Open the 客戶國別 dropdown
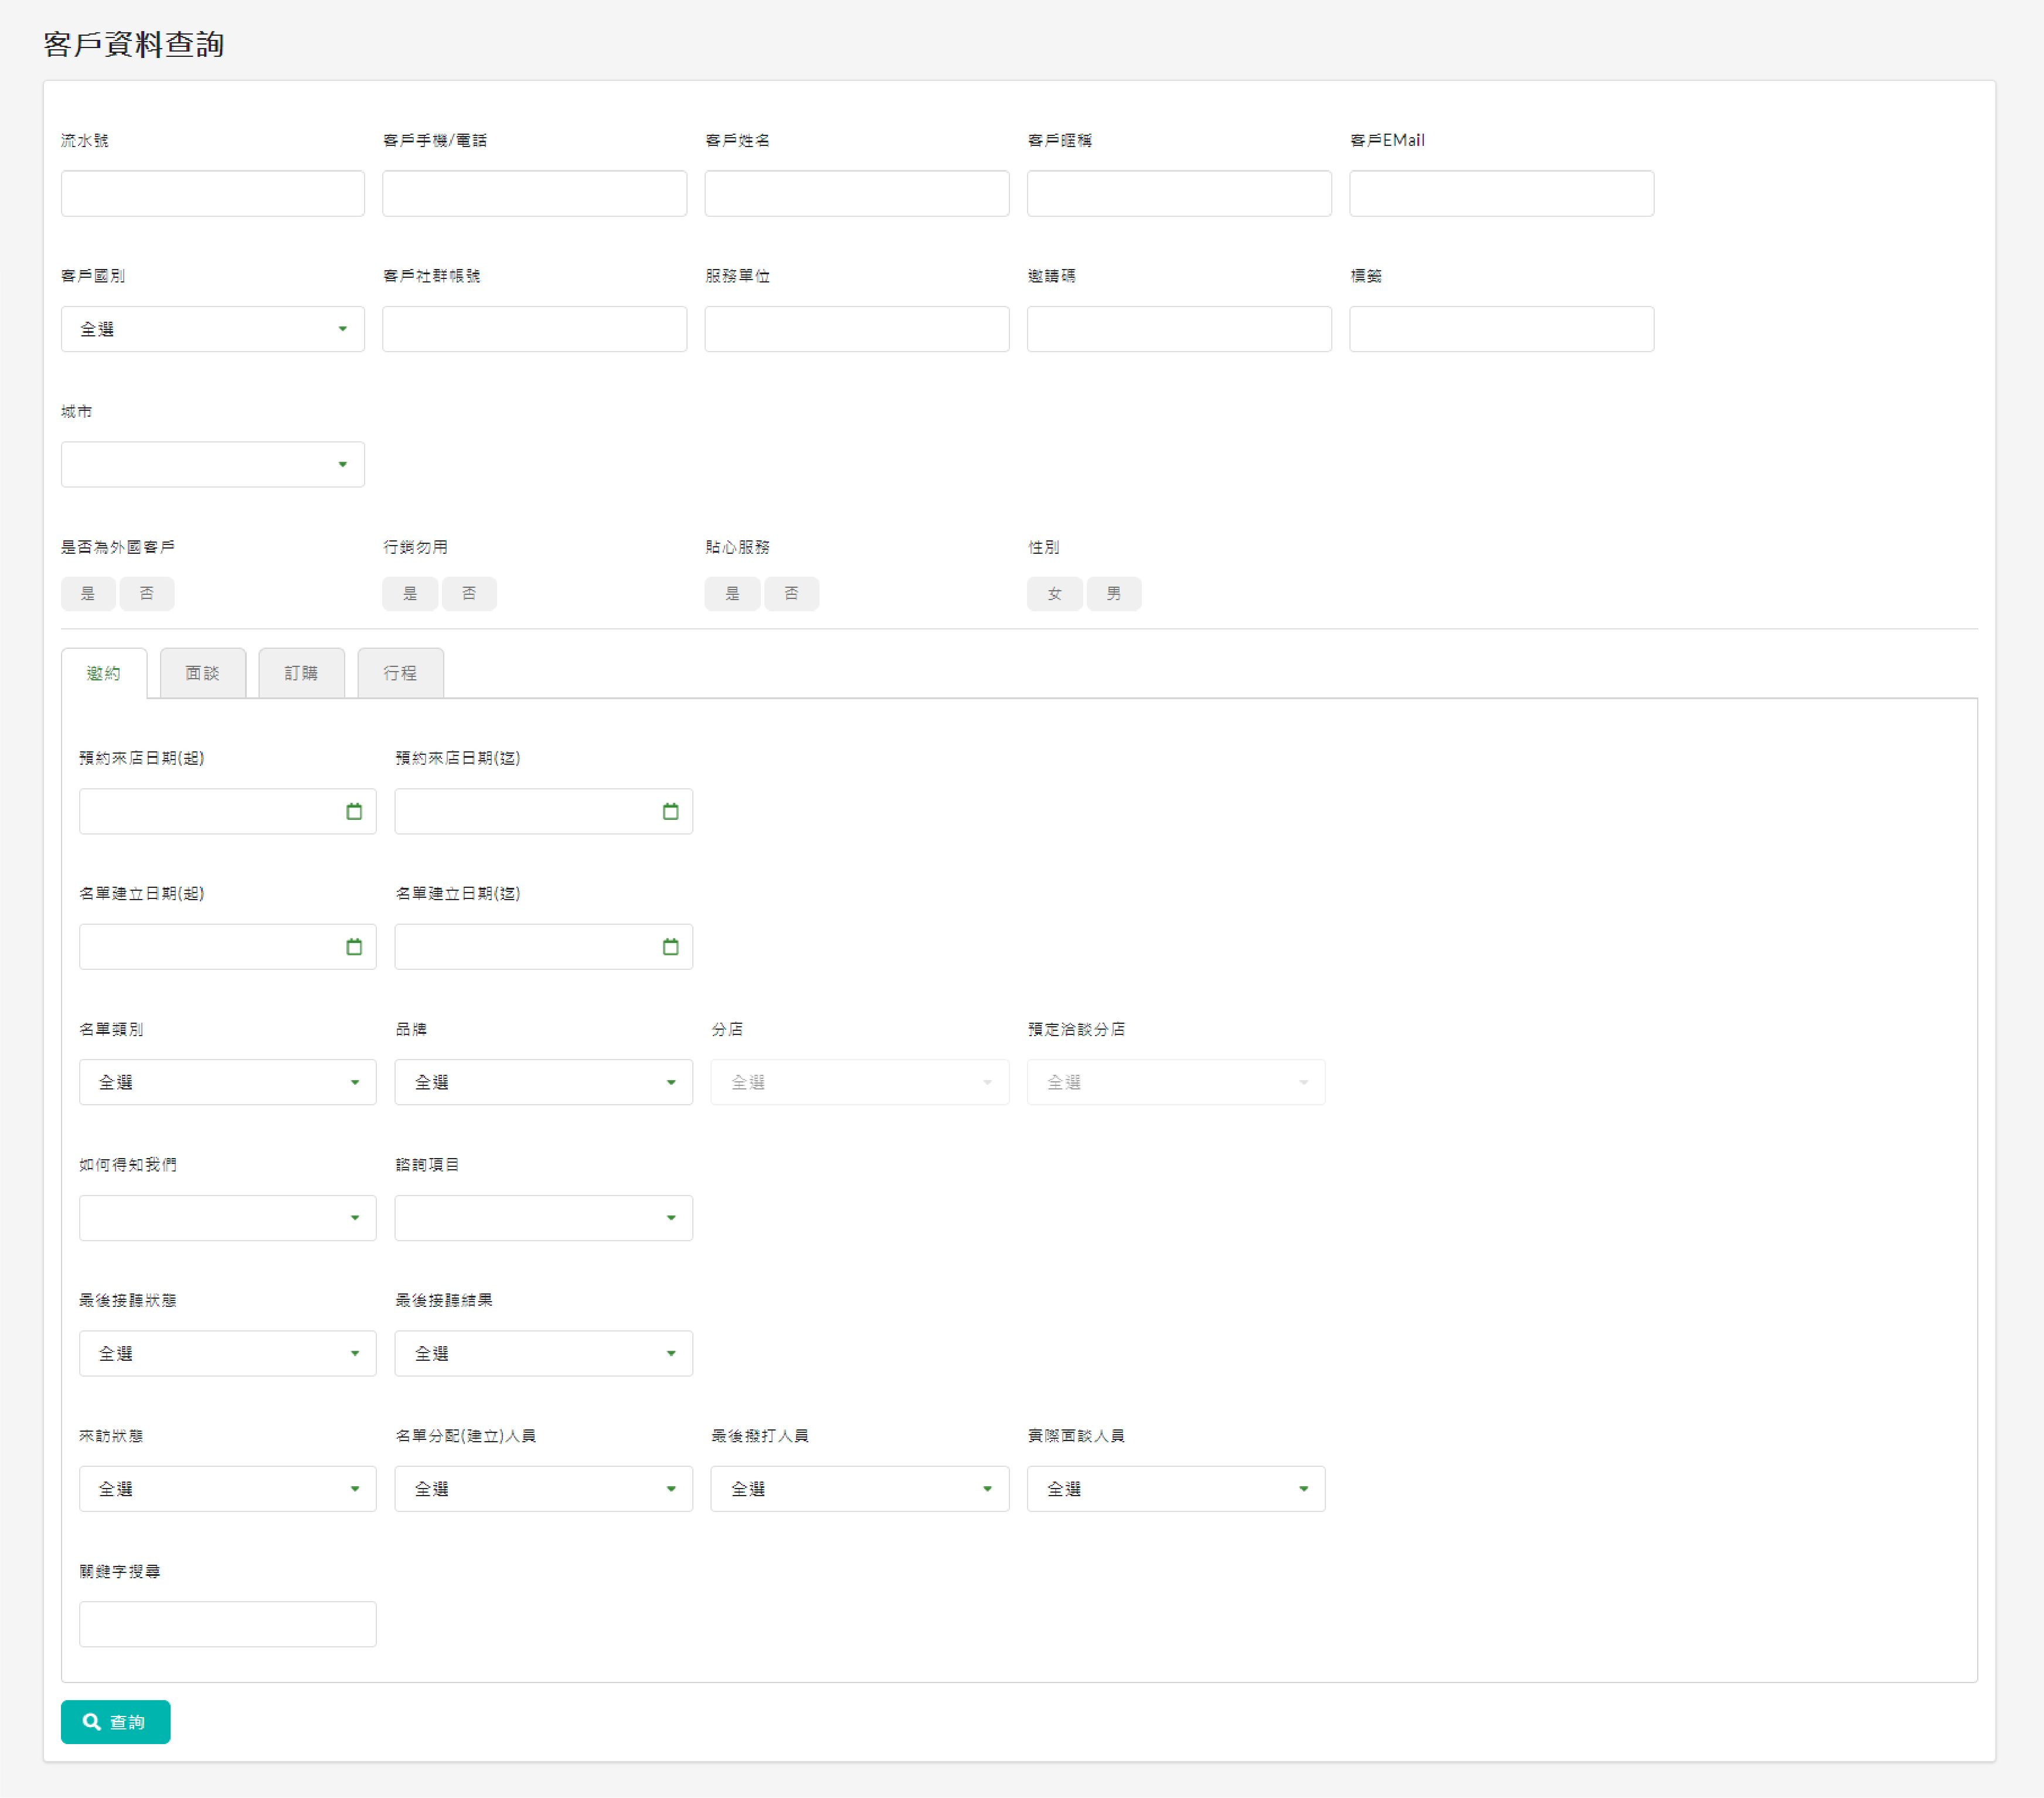The width and height of the screenshot is (2044, 1798). 213,329
